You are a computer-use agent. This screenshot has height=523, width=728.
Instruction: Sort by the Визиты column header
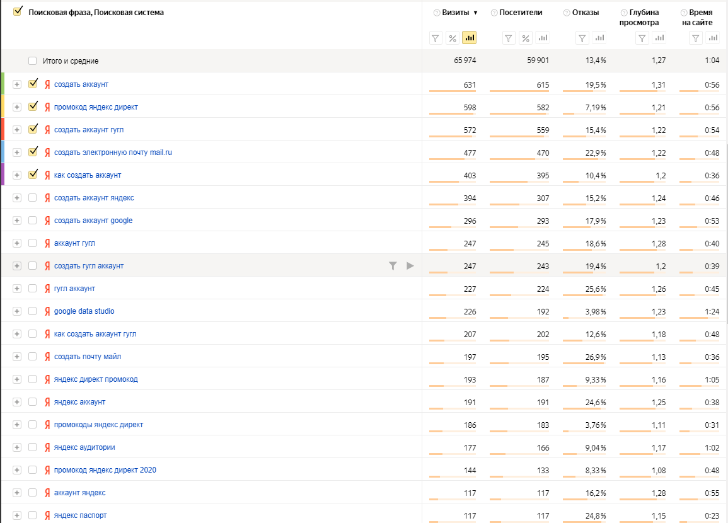(x=456, y=13)
